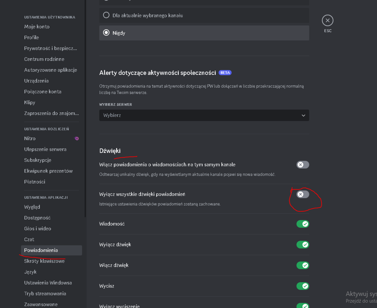Image resolution: width=377 pixels, height=308 pixels.
Task: Go to "Urządzenia" settings
Action: [x=36, y=81]
